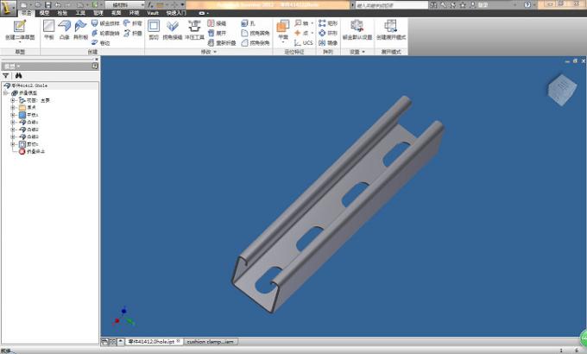587x354 pixels.
Task: Switch to the 工具 (Tools) ribbon tab
Action: pos(80,13)
